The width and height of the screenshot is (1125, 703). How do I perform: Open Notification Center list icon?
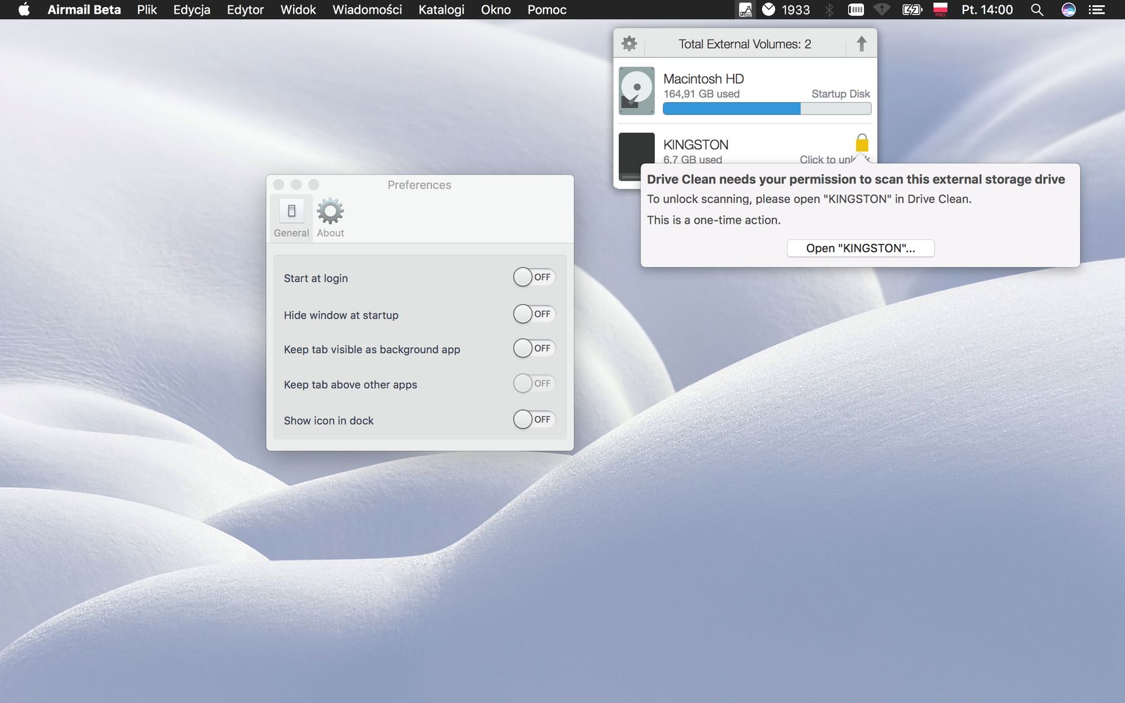pos(1097,10)
